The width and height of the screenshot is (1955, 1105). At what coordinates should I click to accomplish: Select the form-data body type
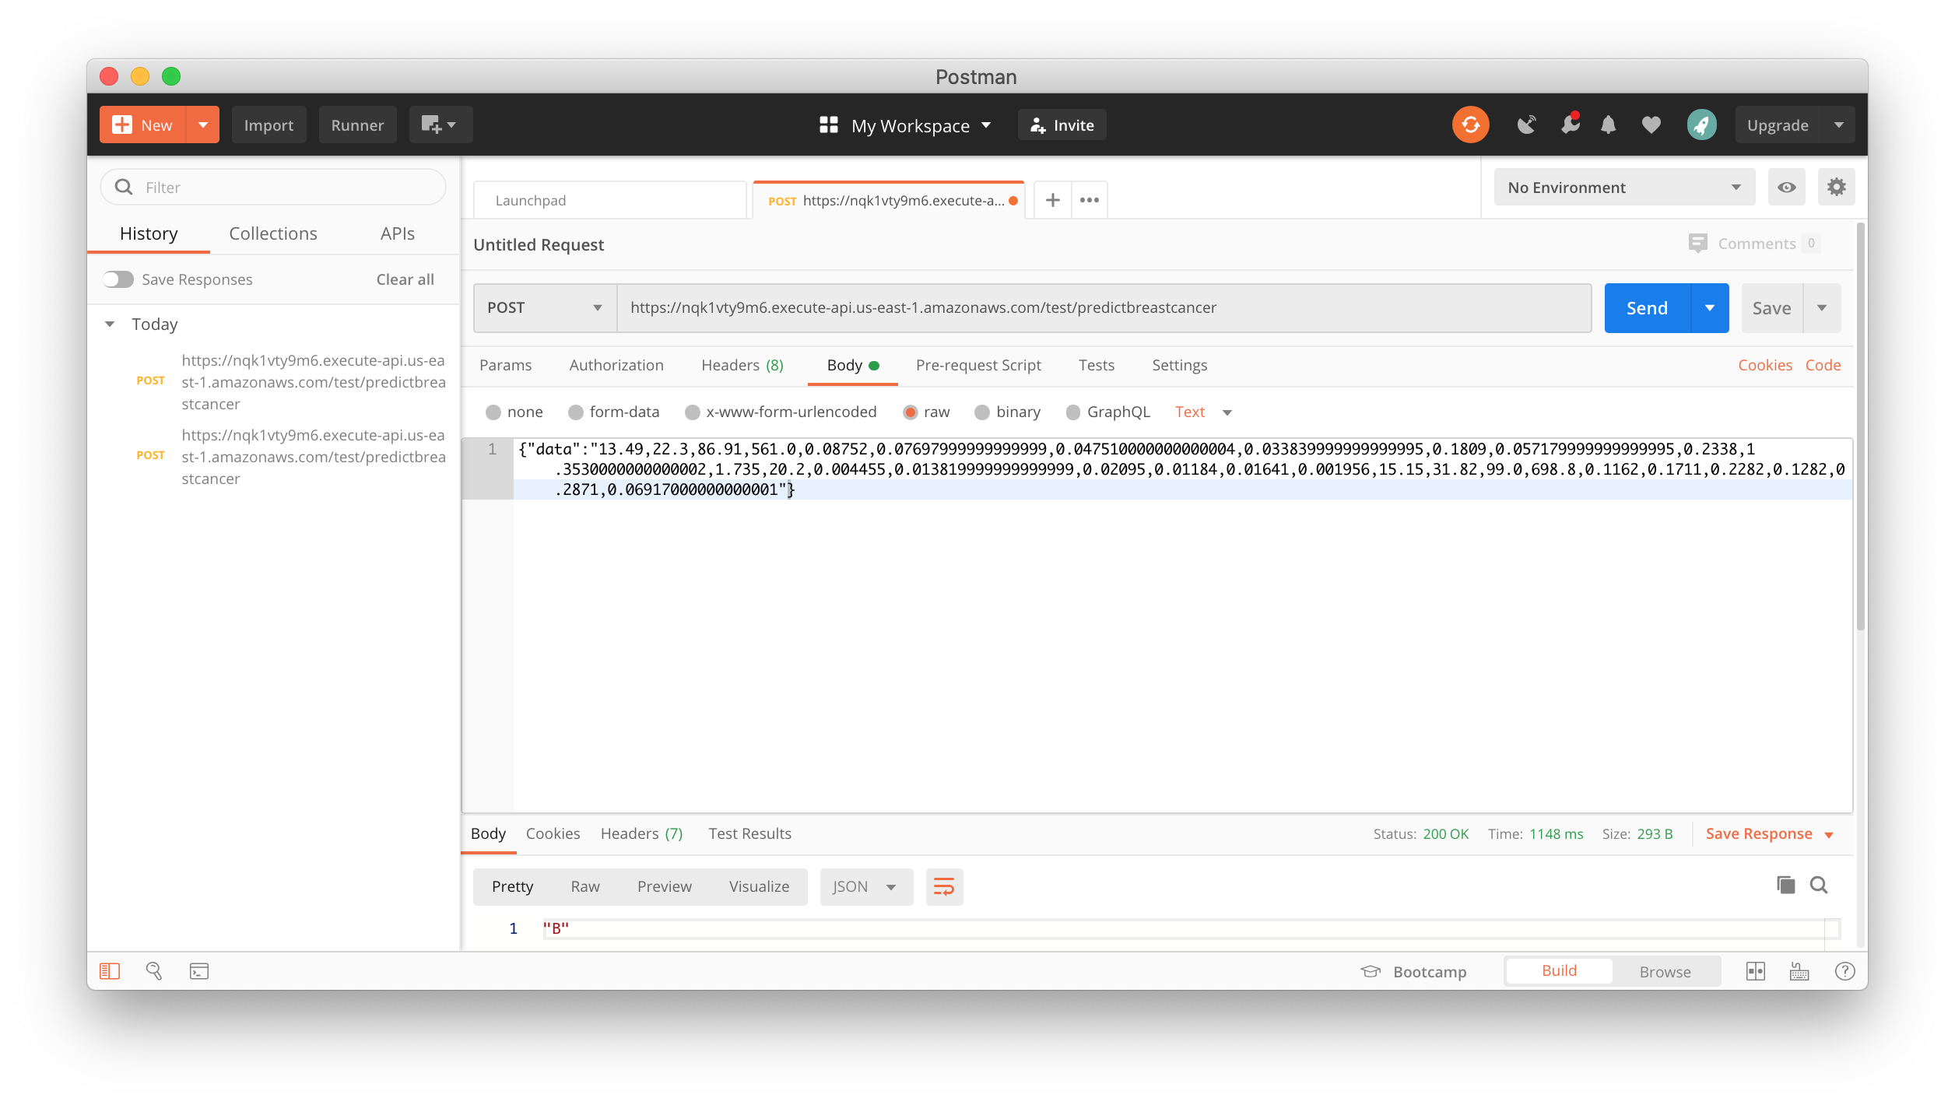pyautogui.click(x=576, y=412)
